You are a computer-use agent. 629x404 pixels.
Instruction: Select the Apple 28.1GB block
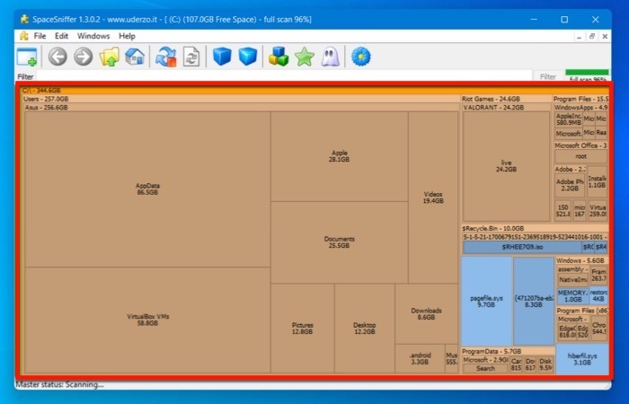pyautogui.click(x=340, y=156)
